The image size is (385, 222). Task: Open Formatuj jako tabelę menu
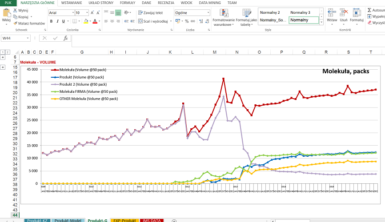click(246, 17)
